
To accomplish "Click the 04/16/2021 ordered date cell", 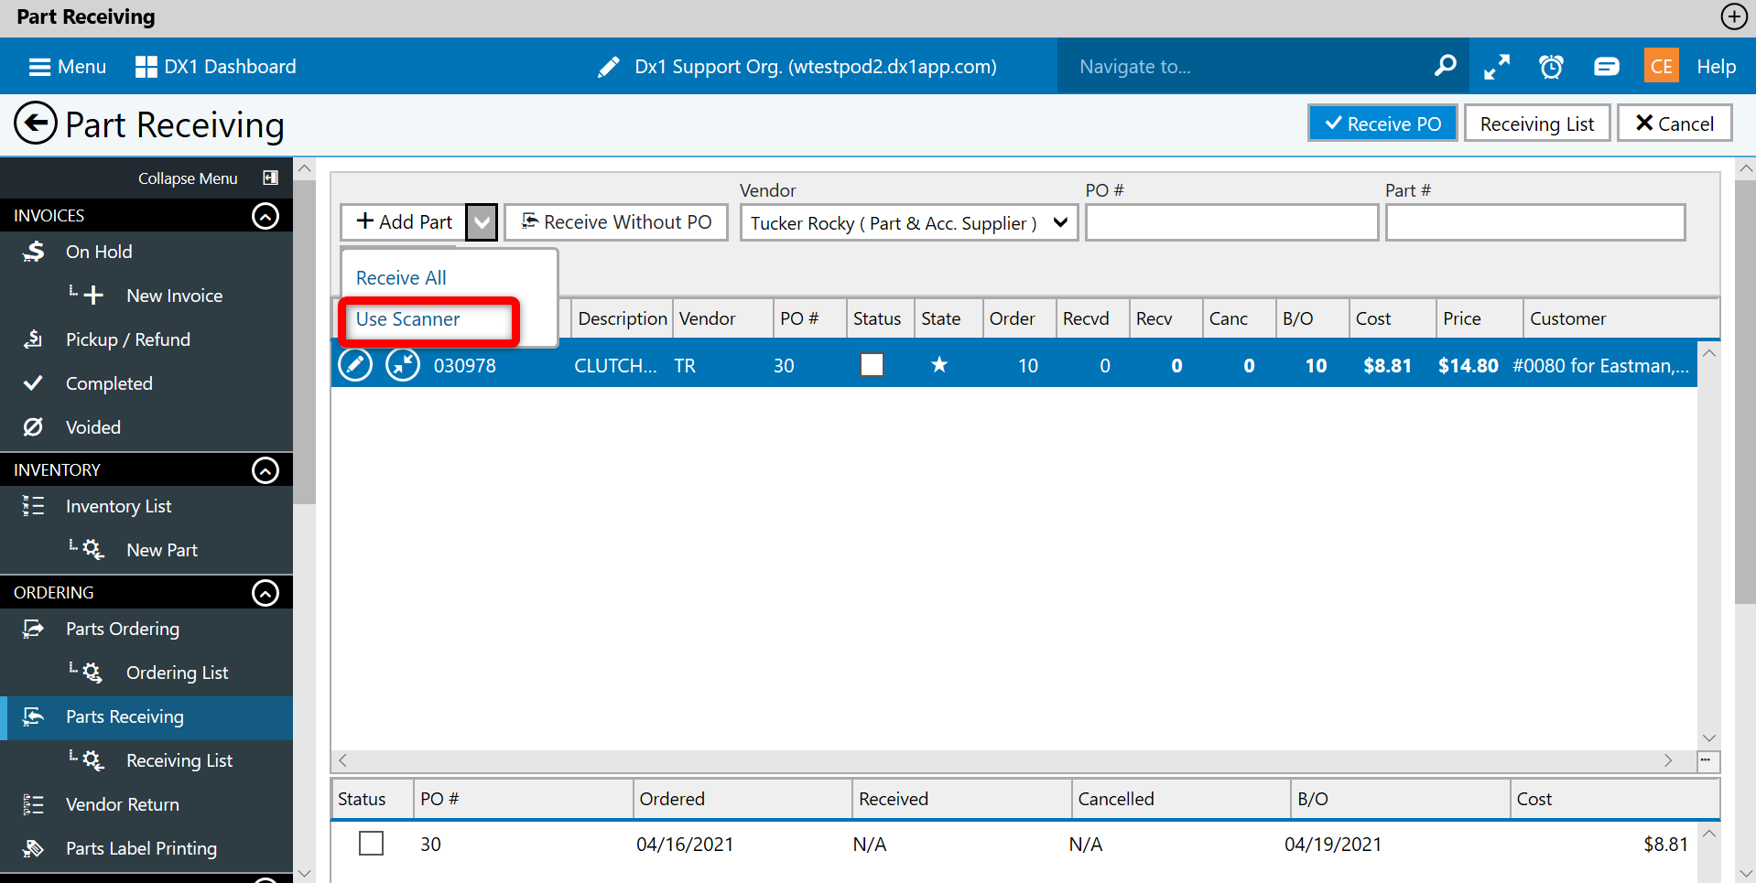I will pos(685,845).
